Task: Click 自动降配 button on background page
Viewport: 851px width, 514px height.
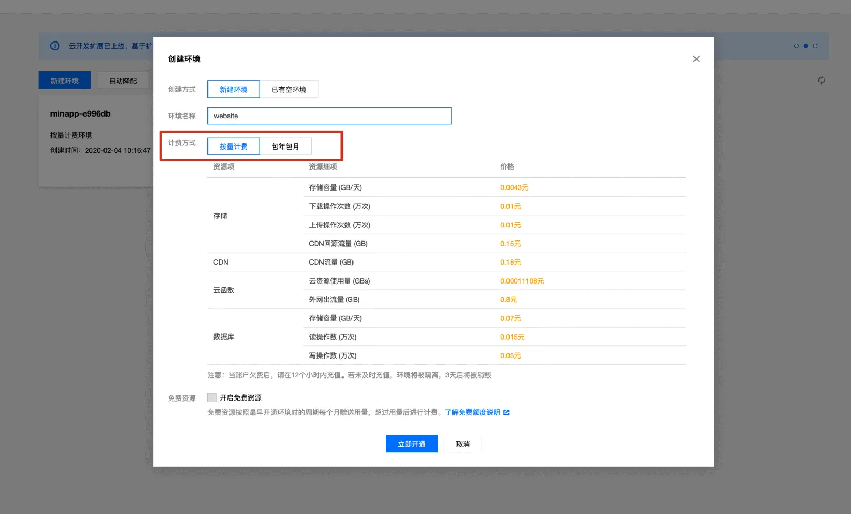Action: point(123,80)
